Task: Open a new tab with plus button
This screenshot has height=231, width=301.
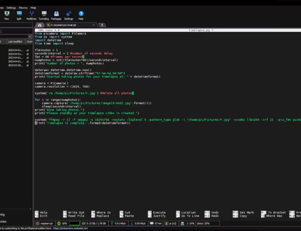Action: 102,25
